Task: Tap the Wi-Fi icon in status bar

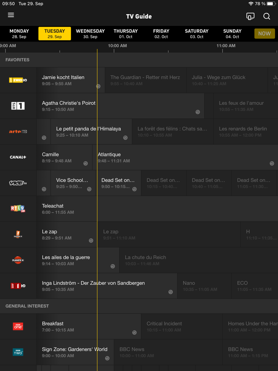Action: point(251,4)
